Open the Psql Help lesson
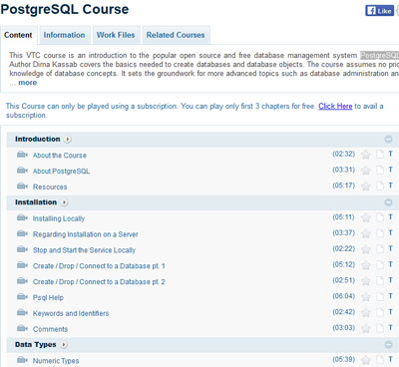 [48, 297]
